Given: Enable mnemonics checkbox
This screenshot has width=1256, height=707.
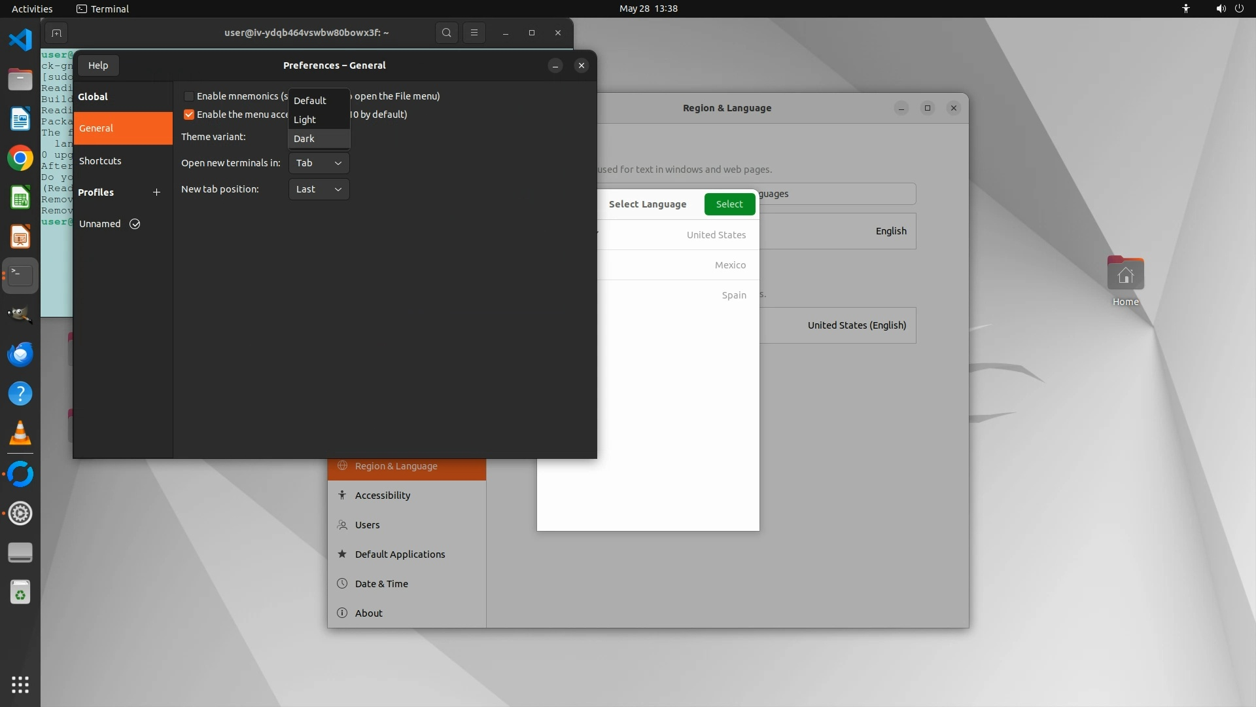Looking at the screenshot, I should (x=189, y=96).
